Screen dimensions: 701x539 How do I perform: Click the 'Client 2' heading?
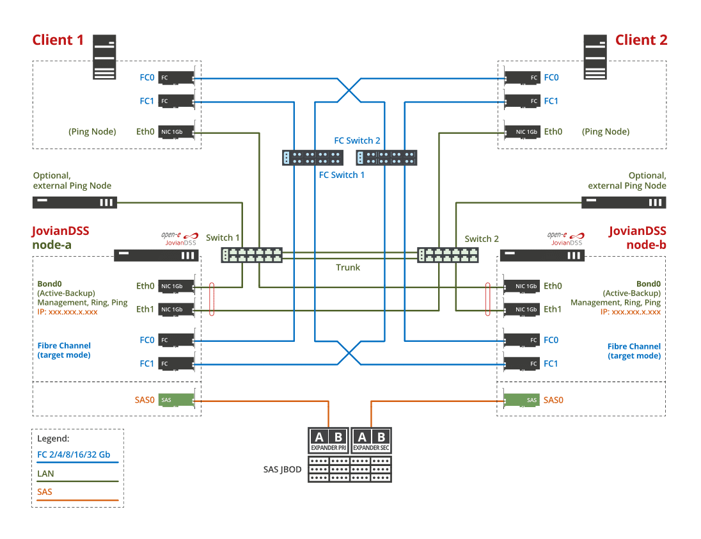pyautogui.click(x=641, y=40)
